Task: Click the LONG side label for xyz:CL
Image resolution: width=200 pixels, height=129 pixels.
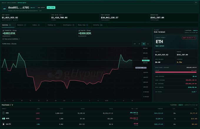Action: tap(38, 124)
